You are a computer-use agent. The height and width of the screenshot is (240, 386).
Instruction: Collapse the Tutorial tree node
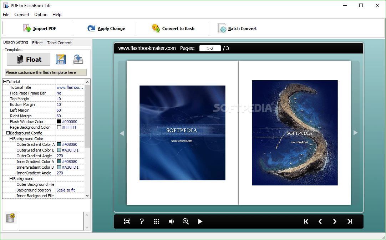5,81
